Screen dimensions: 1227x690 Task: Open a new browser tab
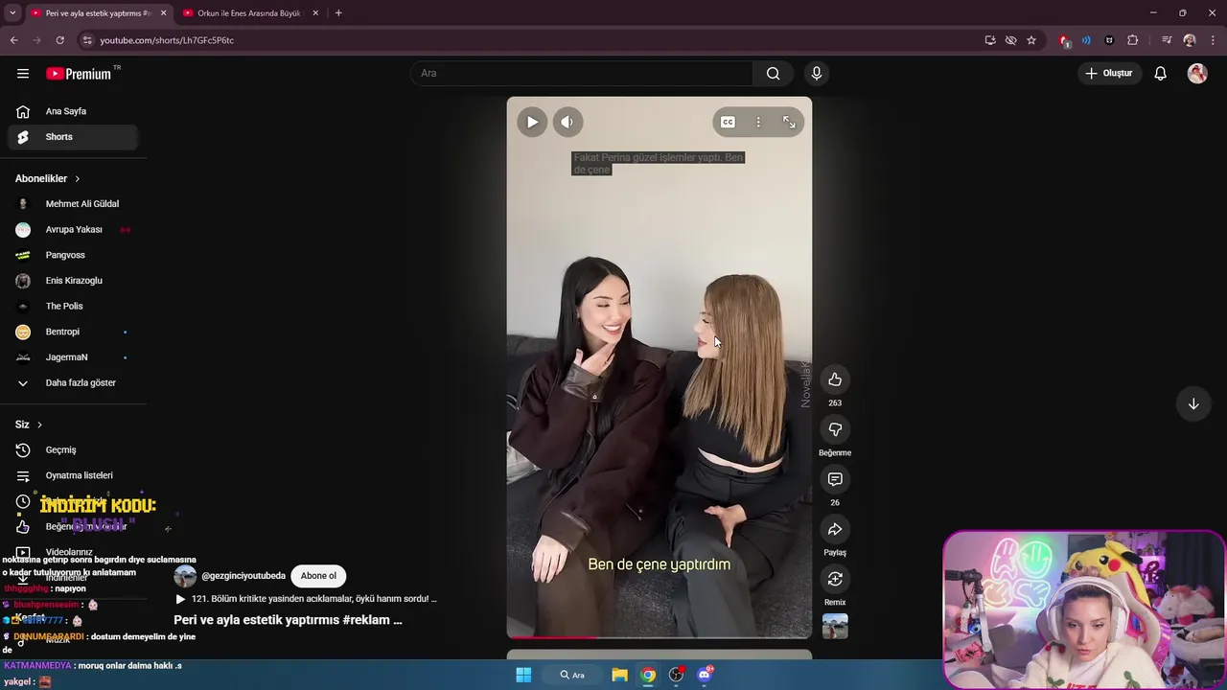pos(338,13)
